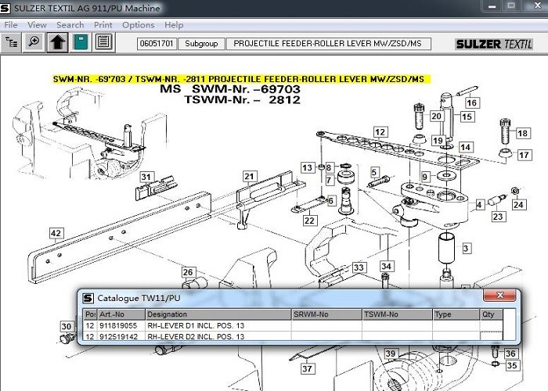Select RH-LEVER D1 INCL. POS. 13 designation
This screenshot has height=391, width=548.
click(196, 326)
